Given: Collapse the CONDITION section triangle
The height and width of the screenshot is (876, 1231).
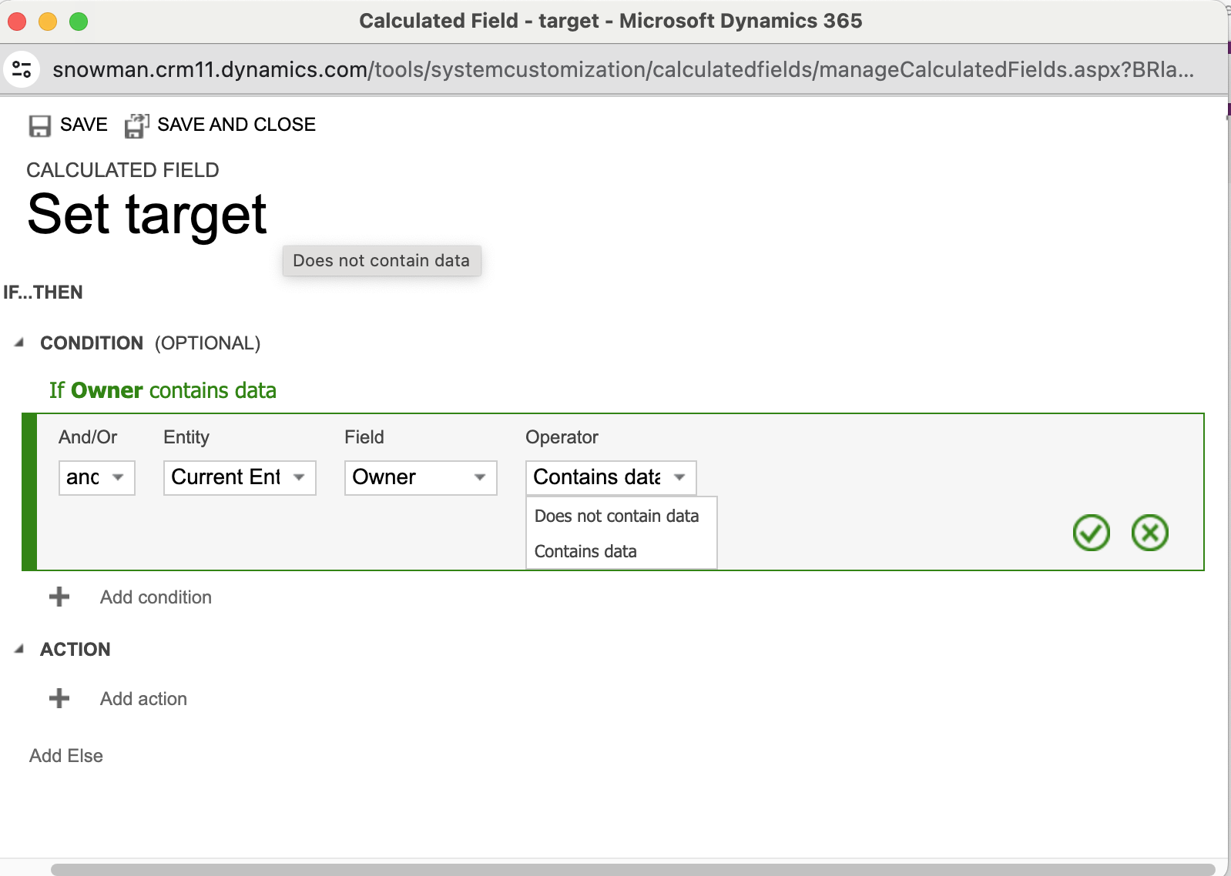Looking at the screenshot, I should point(19,343).
